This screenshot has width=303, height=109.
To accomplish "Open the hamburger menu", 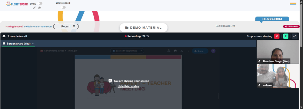I will (x=293, y=3).
